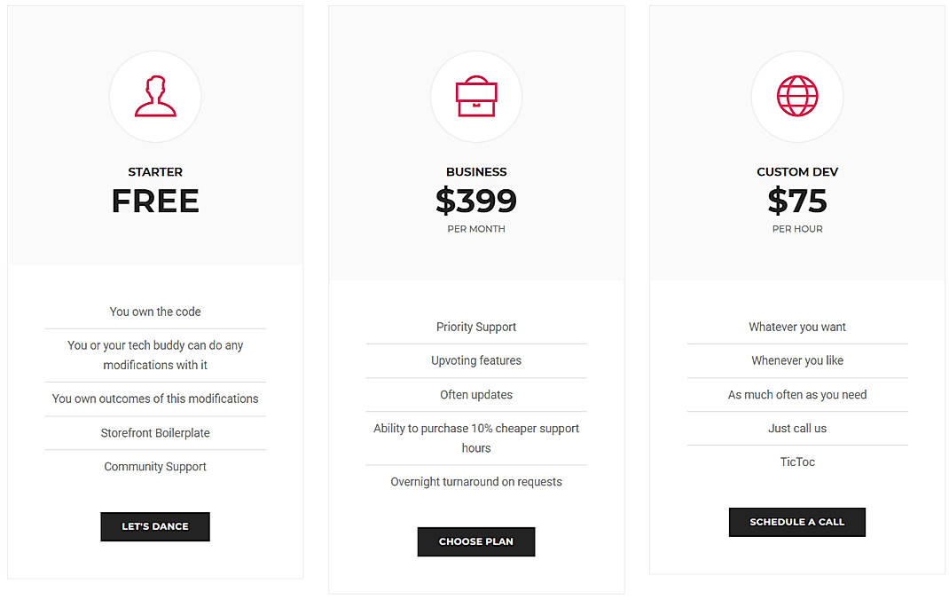
Task: Click the Upvoting features entry
Action: (x=476, y=360)
